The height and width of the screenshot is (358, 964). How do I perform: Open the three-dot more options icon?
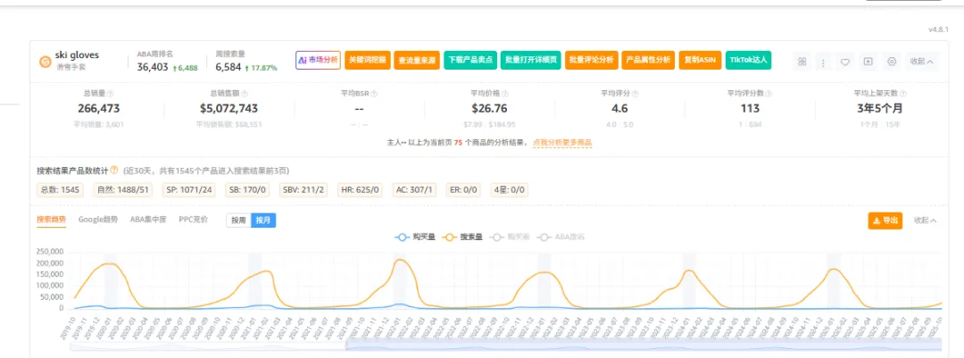(x=823, y=62)
